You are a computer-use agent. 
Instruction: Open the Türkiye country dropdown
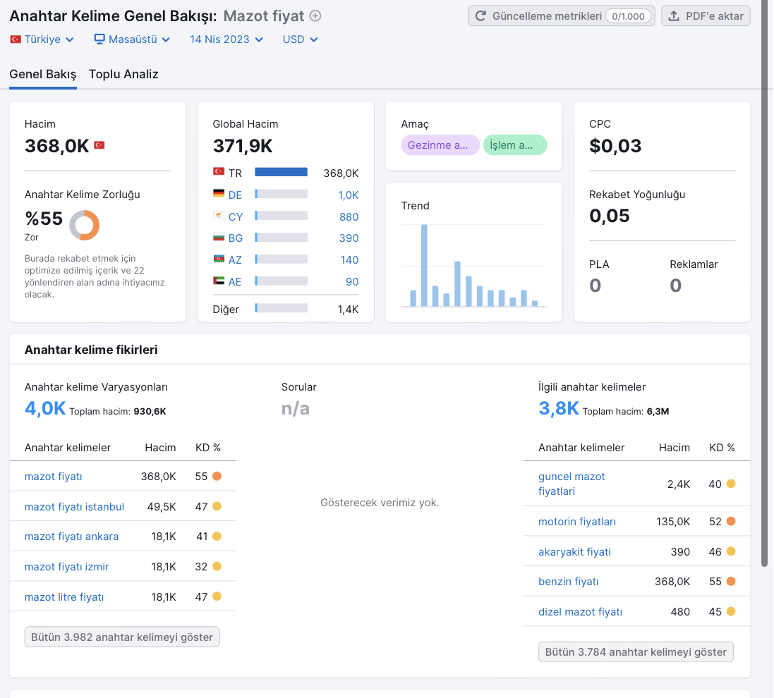[x=42, y=39]
